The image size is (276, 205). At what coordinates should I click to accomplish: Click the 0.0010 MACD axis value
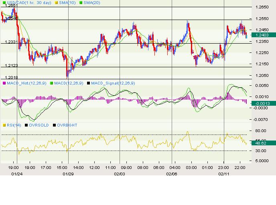[262, 97]
